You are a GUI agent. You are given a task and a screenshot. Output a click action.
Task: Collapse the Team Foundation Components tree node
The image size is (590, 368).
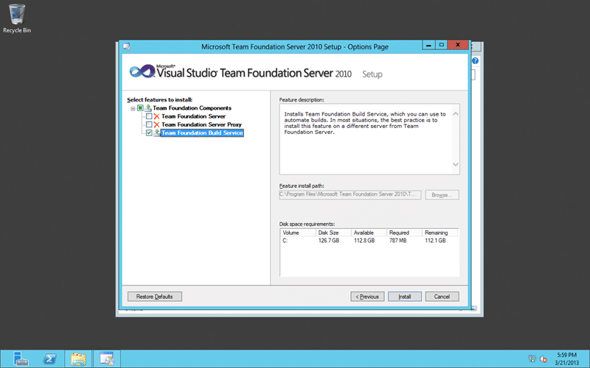(x=133, y=108)
